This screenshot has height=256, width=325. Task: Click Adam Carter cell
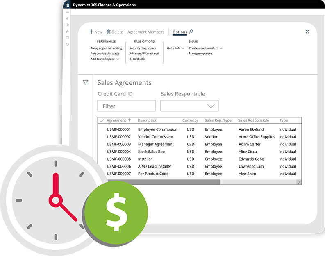(249, 144)
